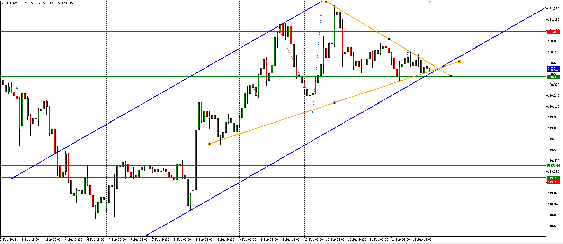Screen dimensions: 563x244
Task: Click the USDJPY,H1 chart title text
Action: pos(14,3)
